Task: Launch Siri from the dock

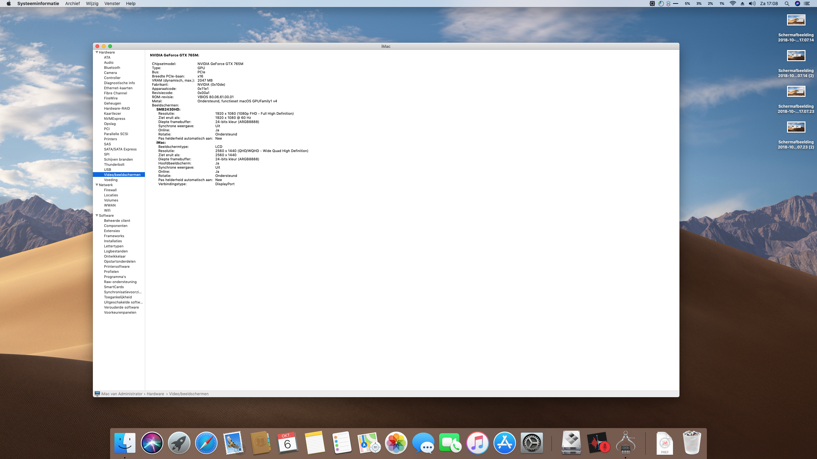Action: 152,443
